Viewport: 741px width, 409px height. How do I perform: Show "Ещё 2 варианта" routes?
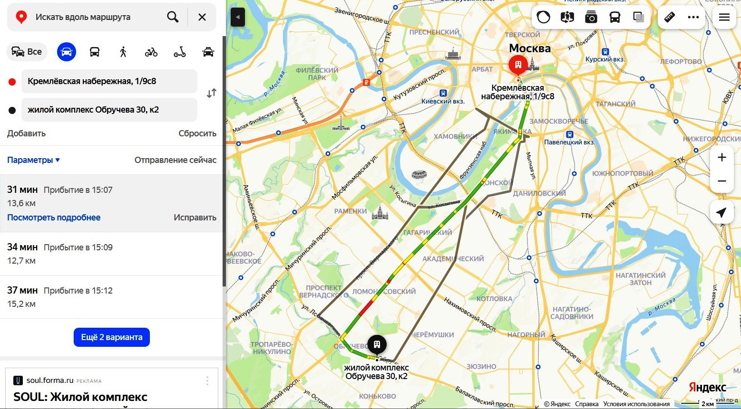[x=112, y=337]
